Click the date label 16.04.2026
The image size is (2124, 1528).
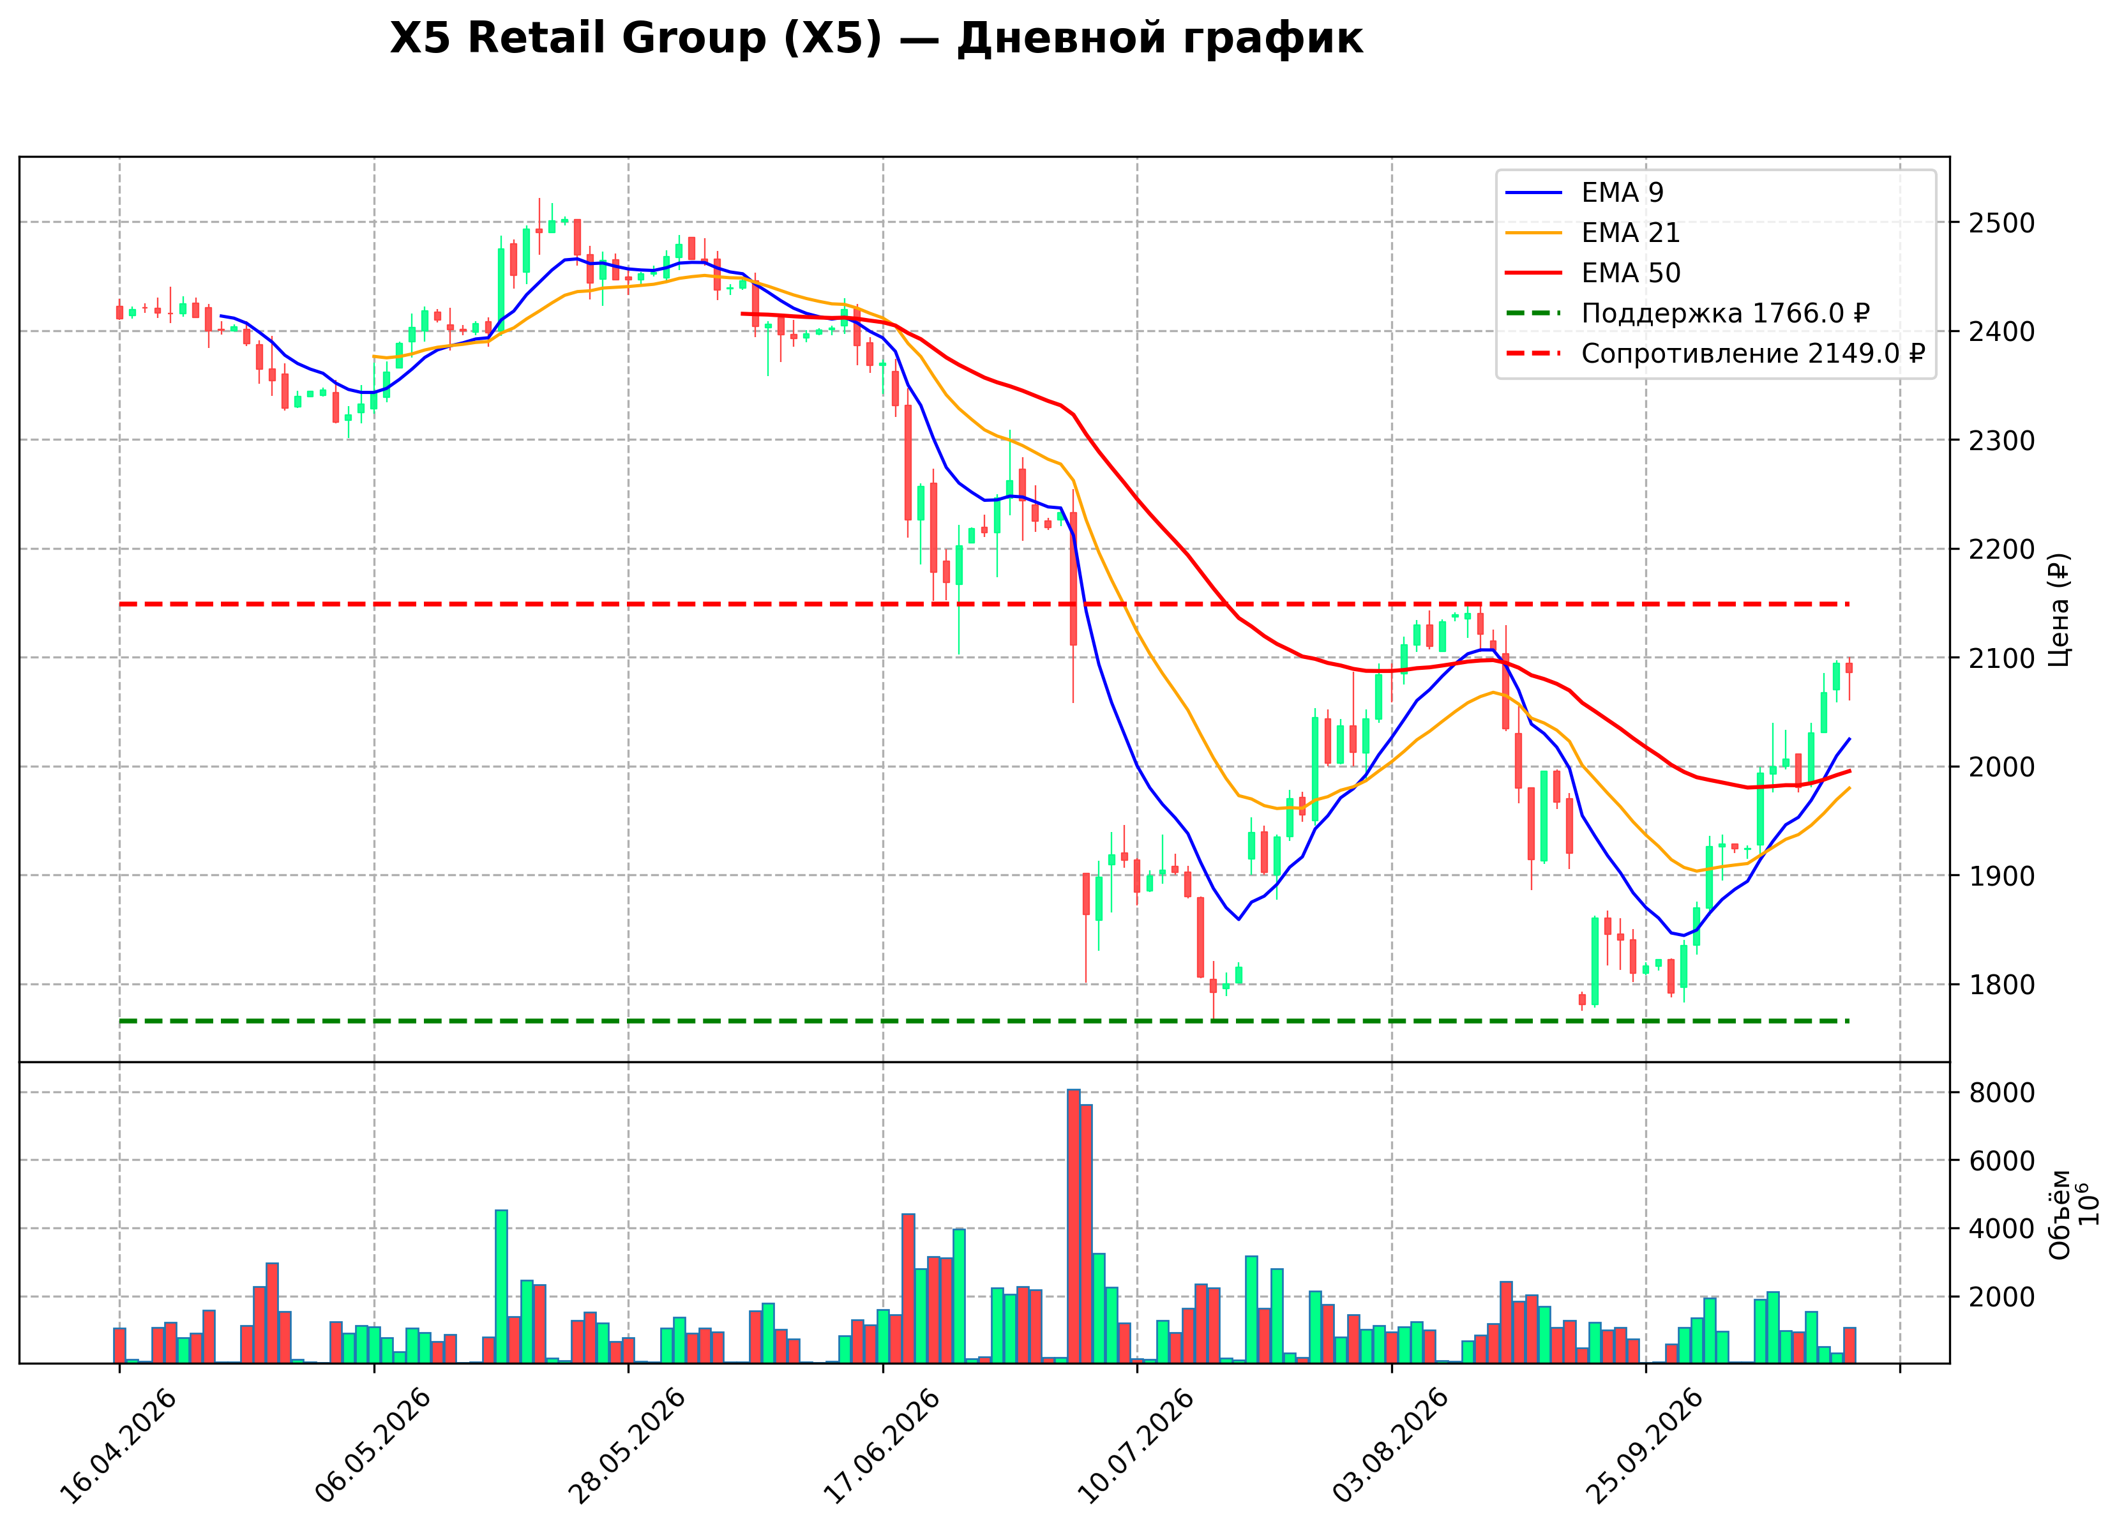click(x=117, y=1446)
